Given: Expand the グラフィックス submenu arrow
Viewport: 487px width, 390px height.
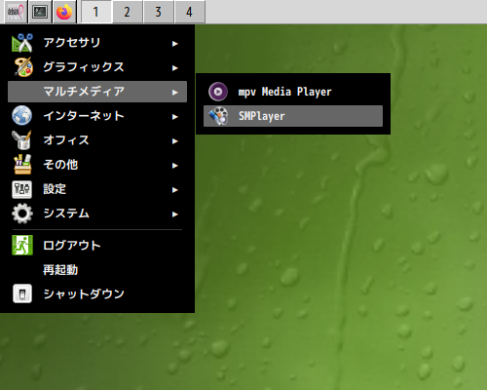Looking at the screenshot, I should tap(175, 68).
